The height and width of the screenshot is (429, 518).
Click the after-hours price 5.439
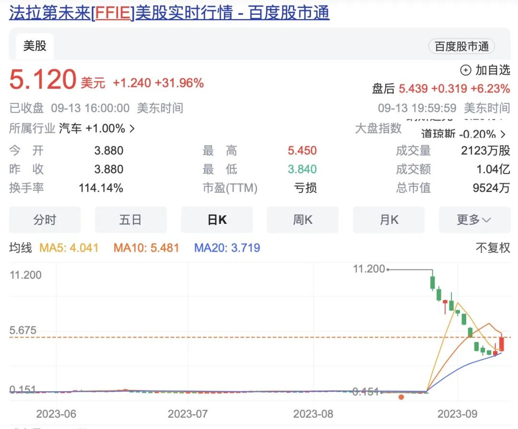413,89
